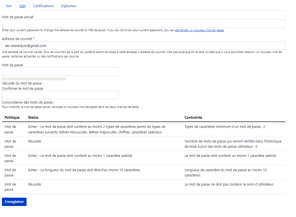Screen dimensions: 296x217
Task: Click the 'Echec - longueur 10 caractères' status
Action: (84, 170)
